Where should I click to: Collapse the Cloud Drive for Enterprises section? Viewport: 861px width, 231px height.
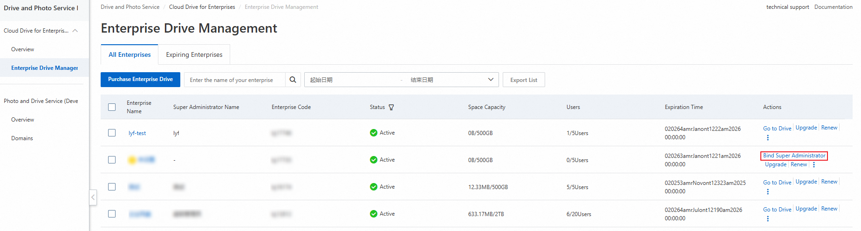(75, 31)
